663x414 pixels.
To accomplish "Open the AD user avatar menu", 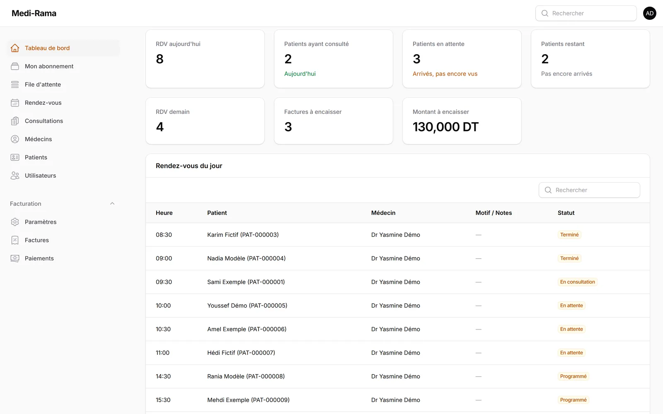I will (650, 13).
